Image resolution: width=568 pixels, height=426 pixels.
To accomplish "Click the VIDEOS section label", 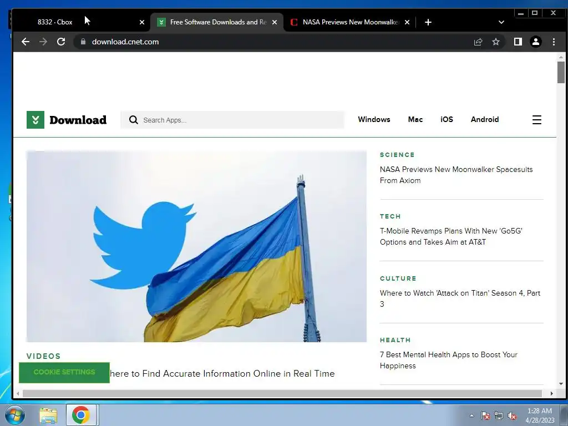I will click(43, 356).
